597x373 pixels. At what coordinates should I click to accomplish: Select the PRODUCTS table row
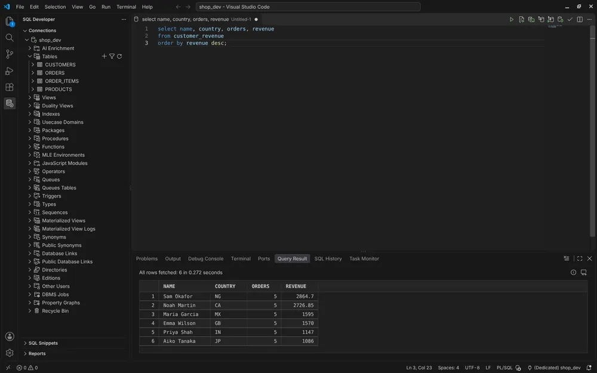76,90
